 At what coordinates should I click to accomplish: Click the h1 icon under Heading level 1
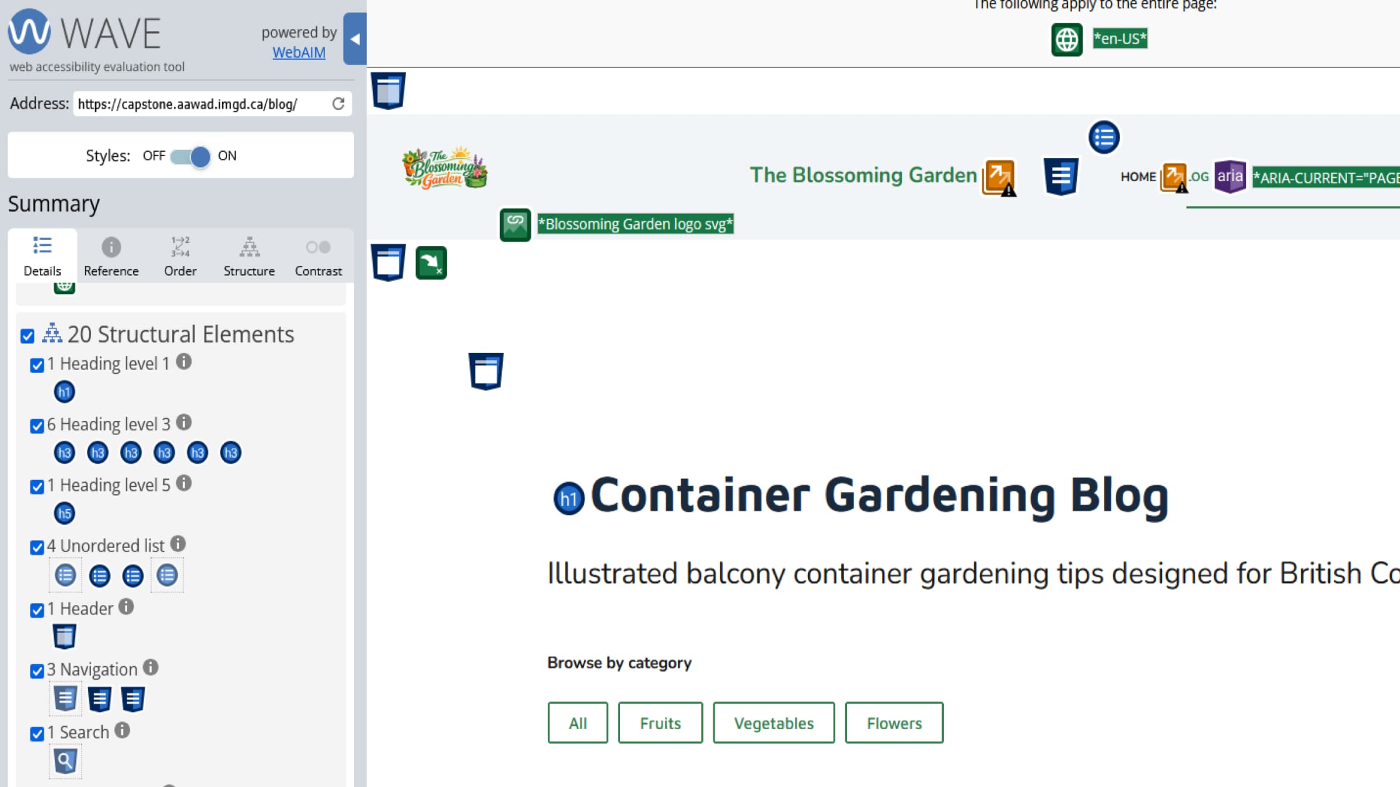pyautogui.click(x=64, y=392)
